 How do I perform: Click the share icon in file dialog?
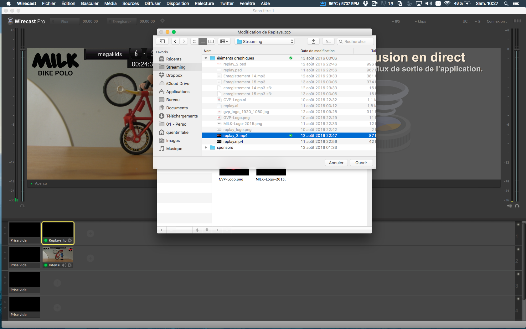[313, 41]
